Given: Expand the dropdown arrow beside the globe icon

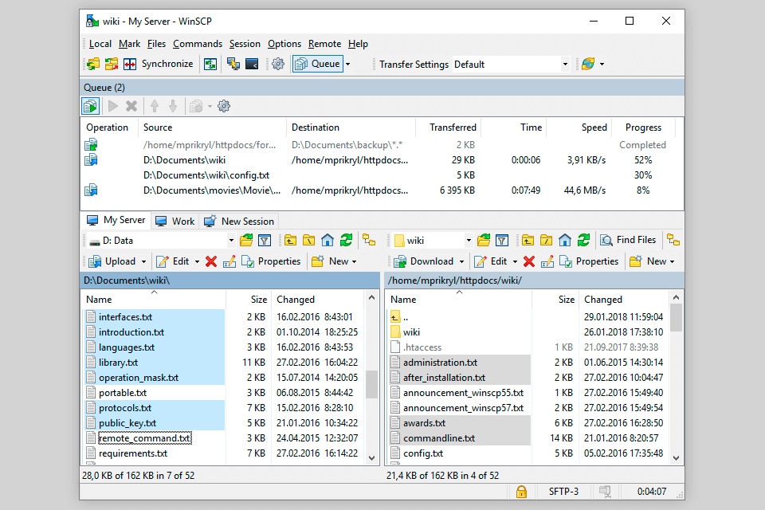Looking at the screenshot, I should point(602,64).
